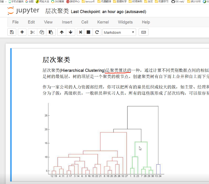The width and height of the screenshot is (209, 184).
Task: Open the Insert menu
Action: 67,22
